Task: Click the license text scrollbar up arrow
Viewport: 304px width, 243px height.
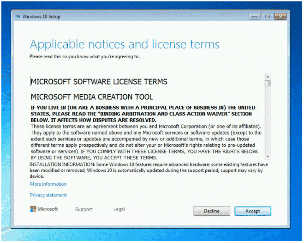Action: point(268,77)
